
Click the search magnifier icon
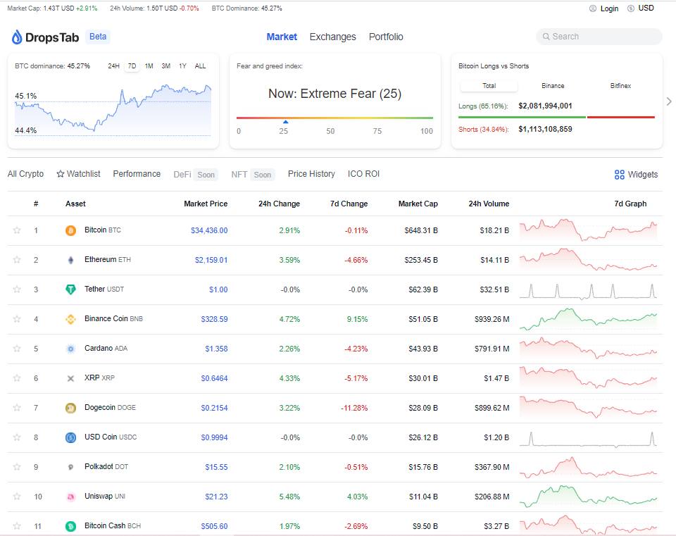[546, 37]
